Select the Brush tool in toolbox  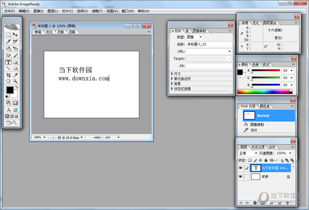coord(15,55)
